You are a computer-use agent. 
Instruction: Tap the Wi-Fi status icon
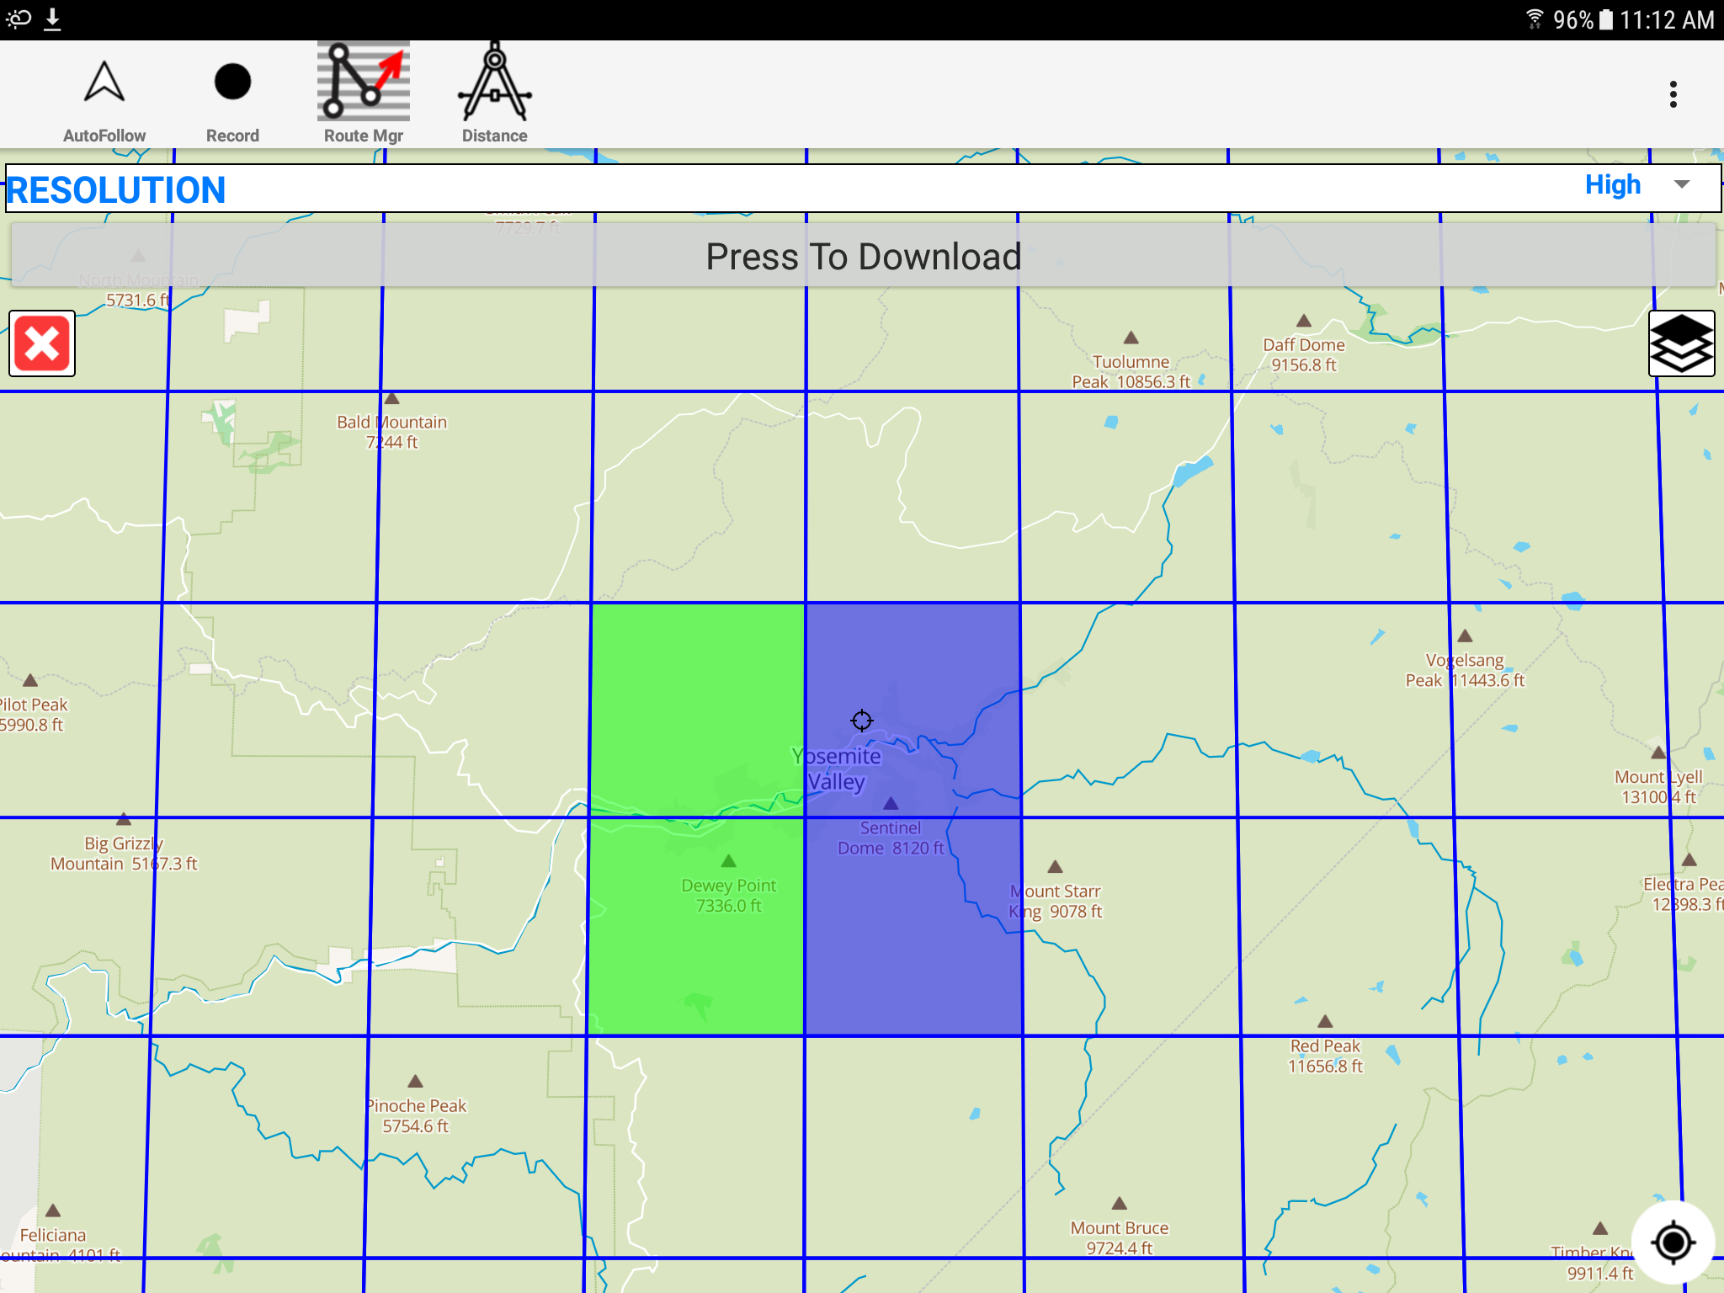pos(1535,19)
